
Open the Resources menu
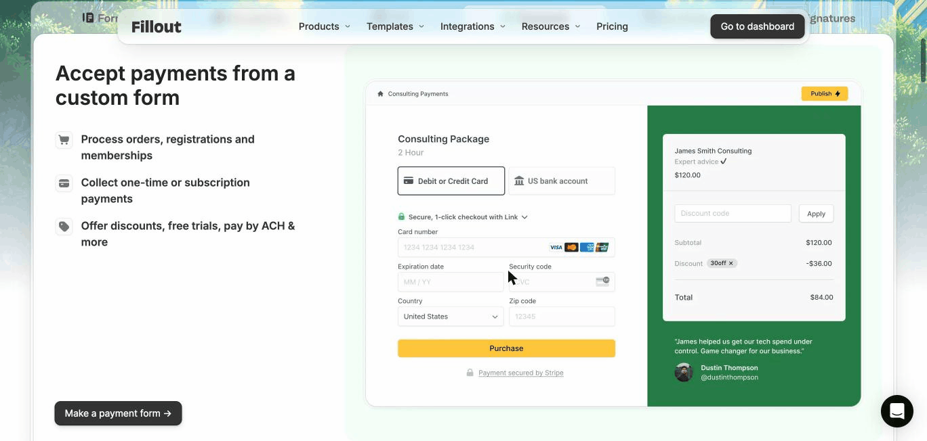pyautogui.click(x=551, y=26)
